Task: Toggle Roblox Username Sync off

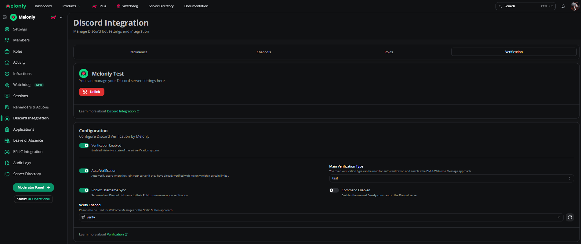Action: coord(84,190)
